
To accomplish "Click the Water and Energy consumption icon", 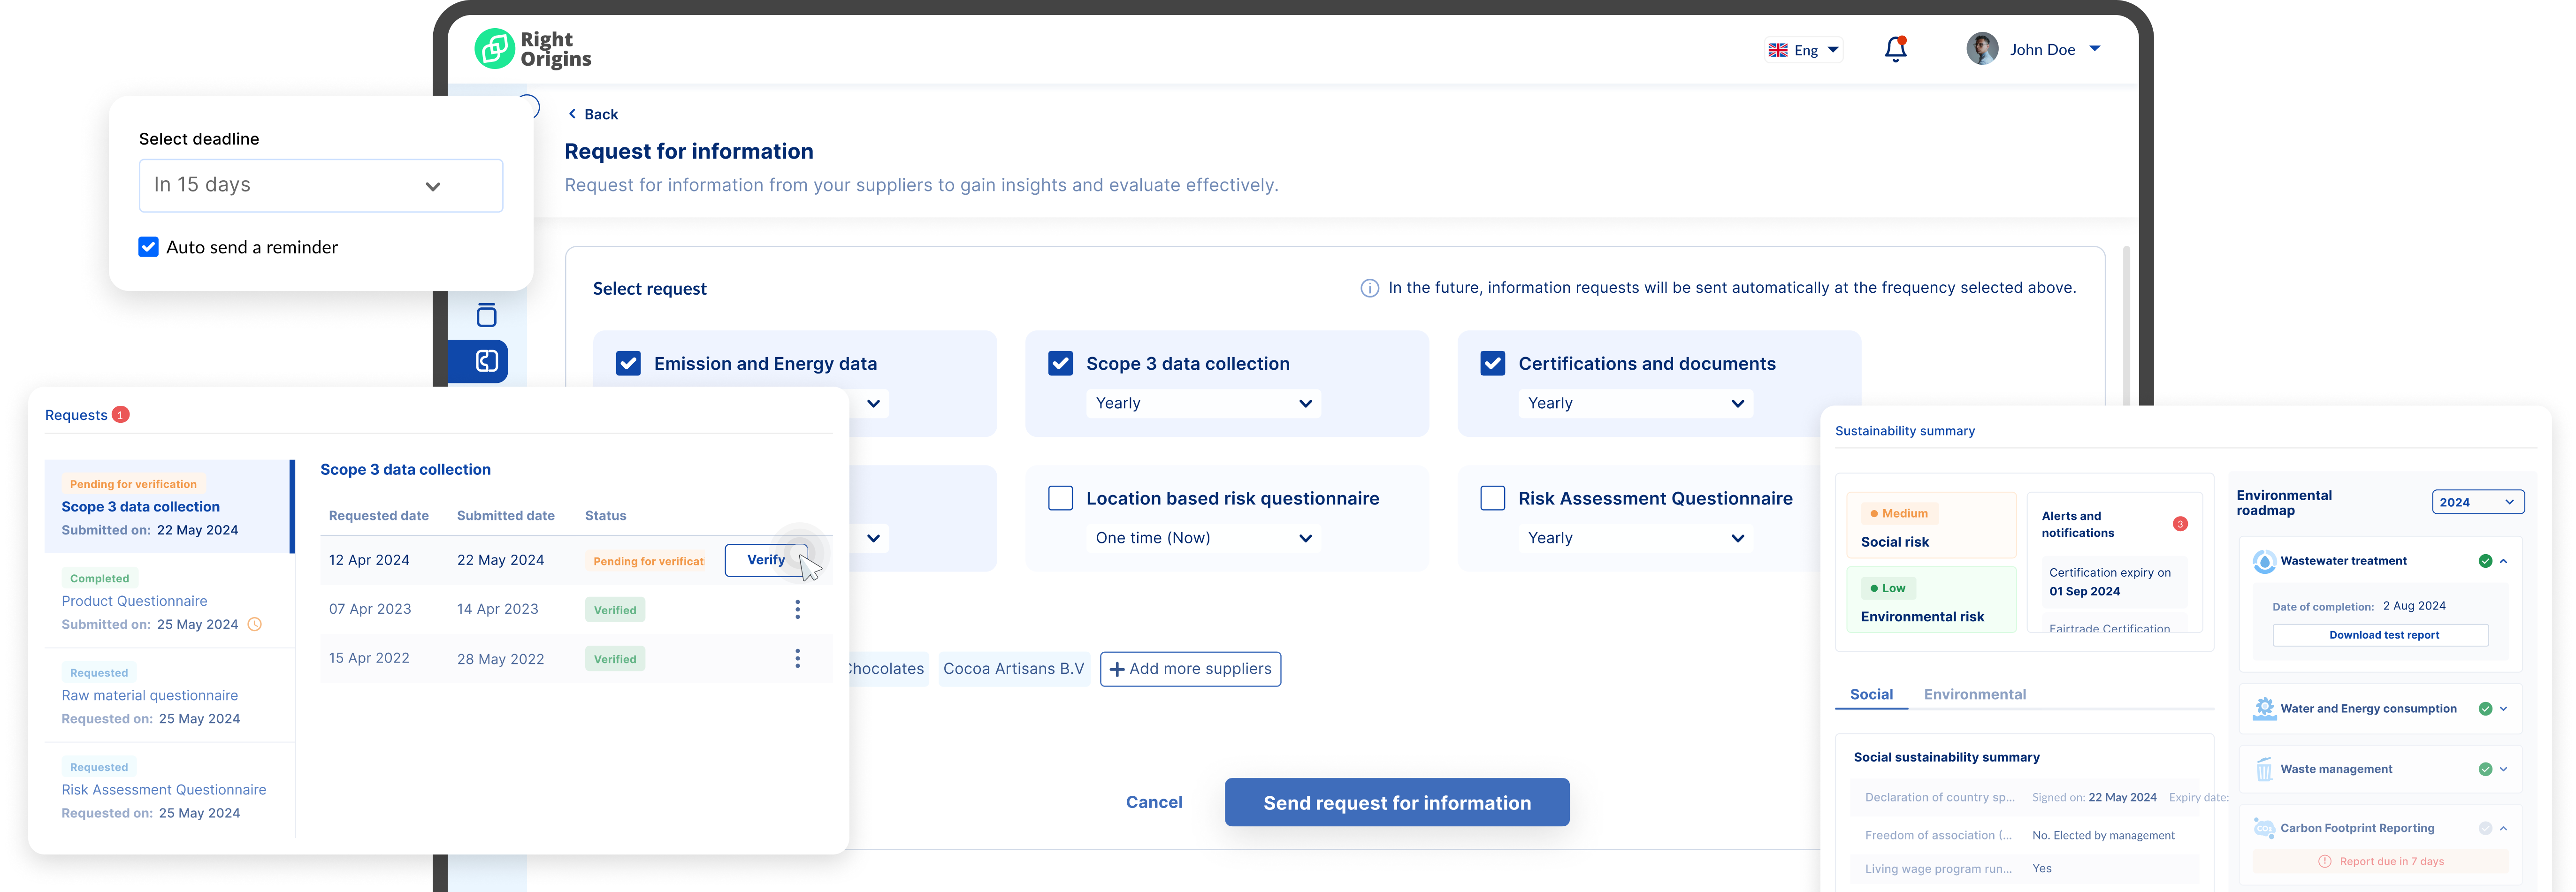I will pyautogui.click(x=2264, y=708).
